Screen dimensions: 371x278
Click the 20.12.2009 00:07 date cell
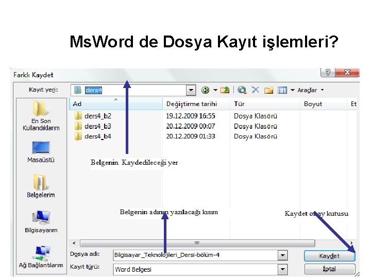191,126
